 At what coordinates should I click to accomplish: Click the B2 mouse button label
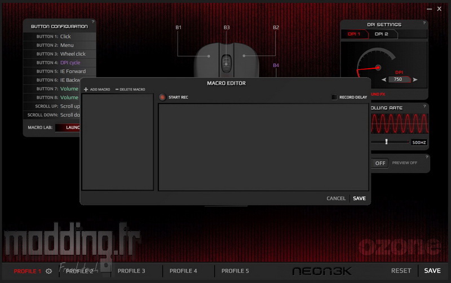(276, 27)
